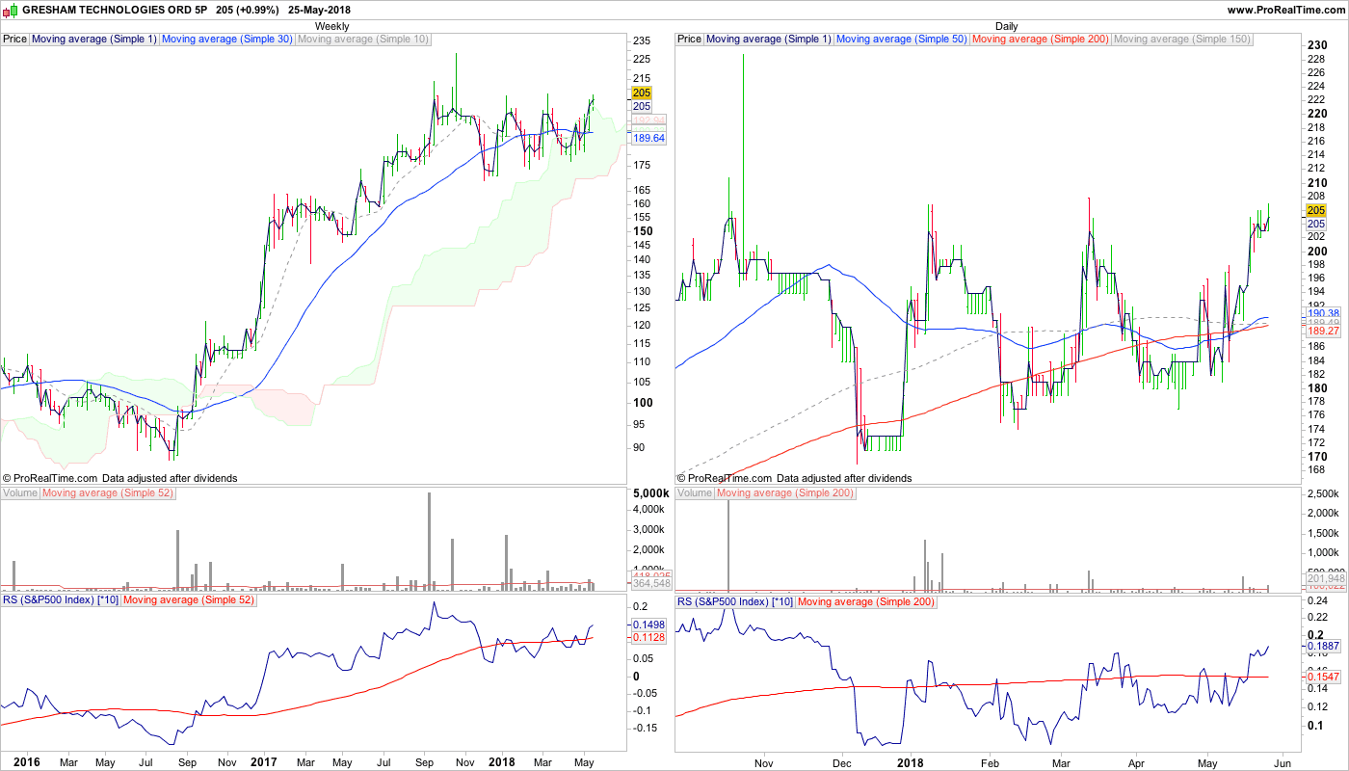Screen dimensions: 1349x771
Task: Click the yellow 205 price tag on the Daily axis
Action: [1316, 210]
